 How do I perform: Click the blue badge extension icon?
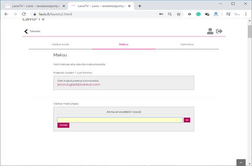(216, 14)
